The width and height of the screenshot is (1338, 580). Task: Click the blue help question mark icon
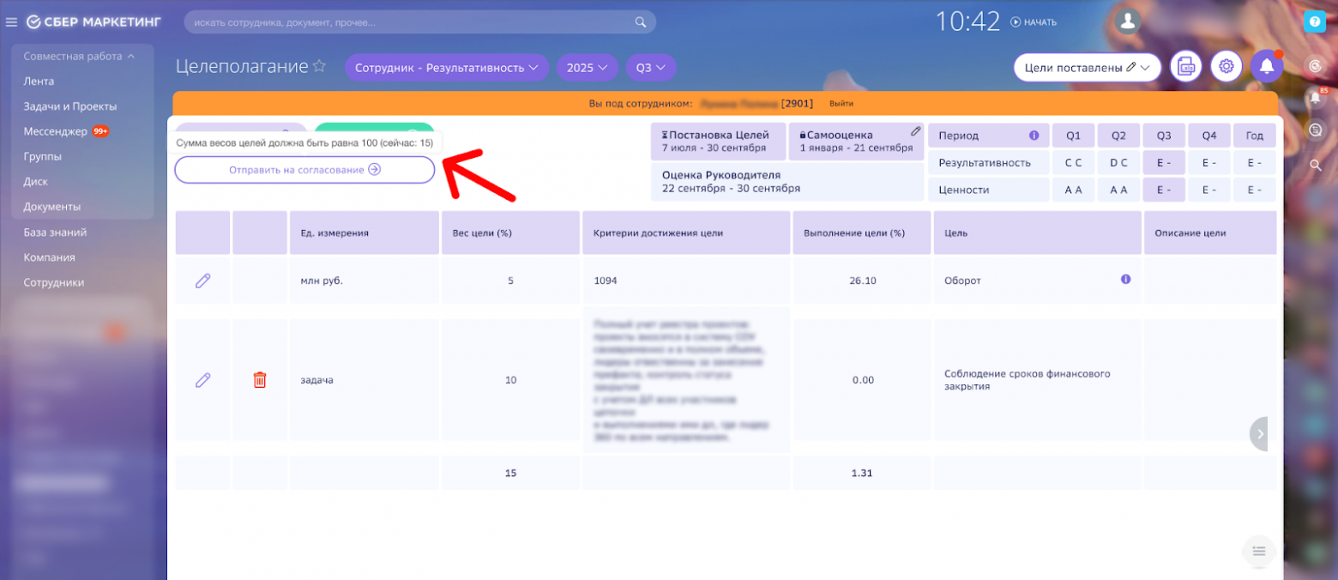point(1317,21)
